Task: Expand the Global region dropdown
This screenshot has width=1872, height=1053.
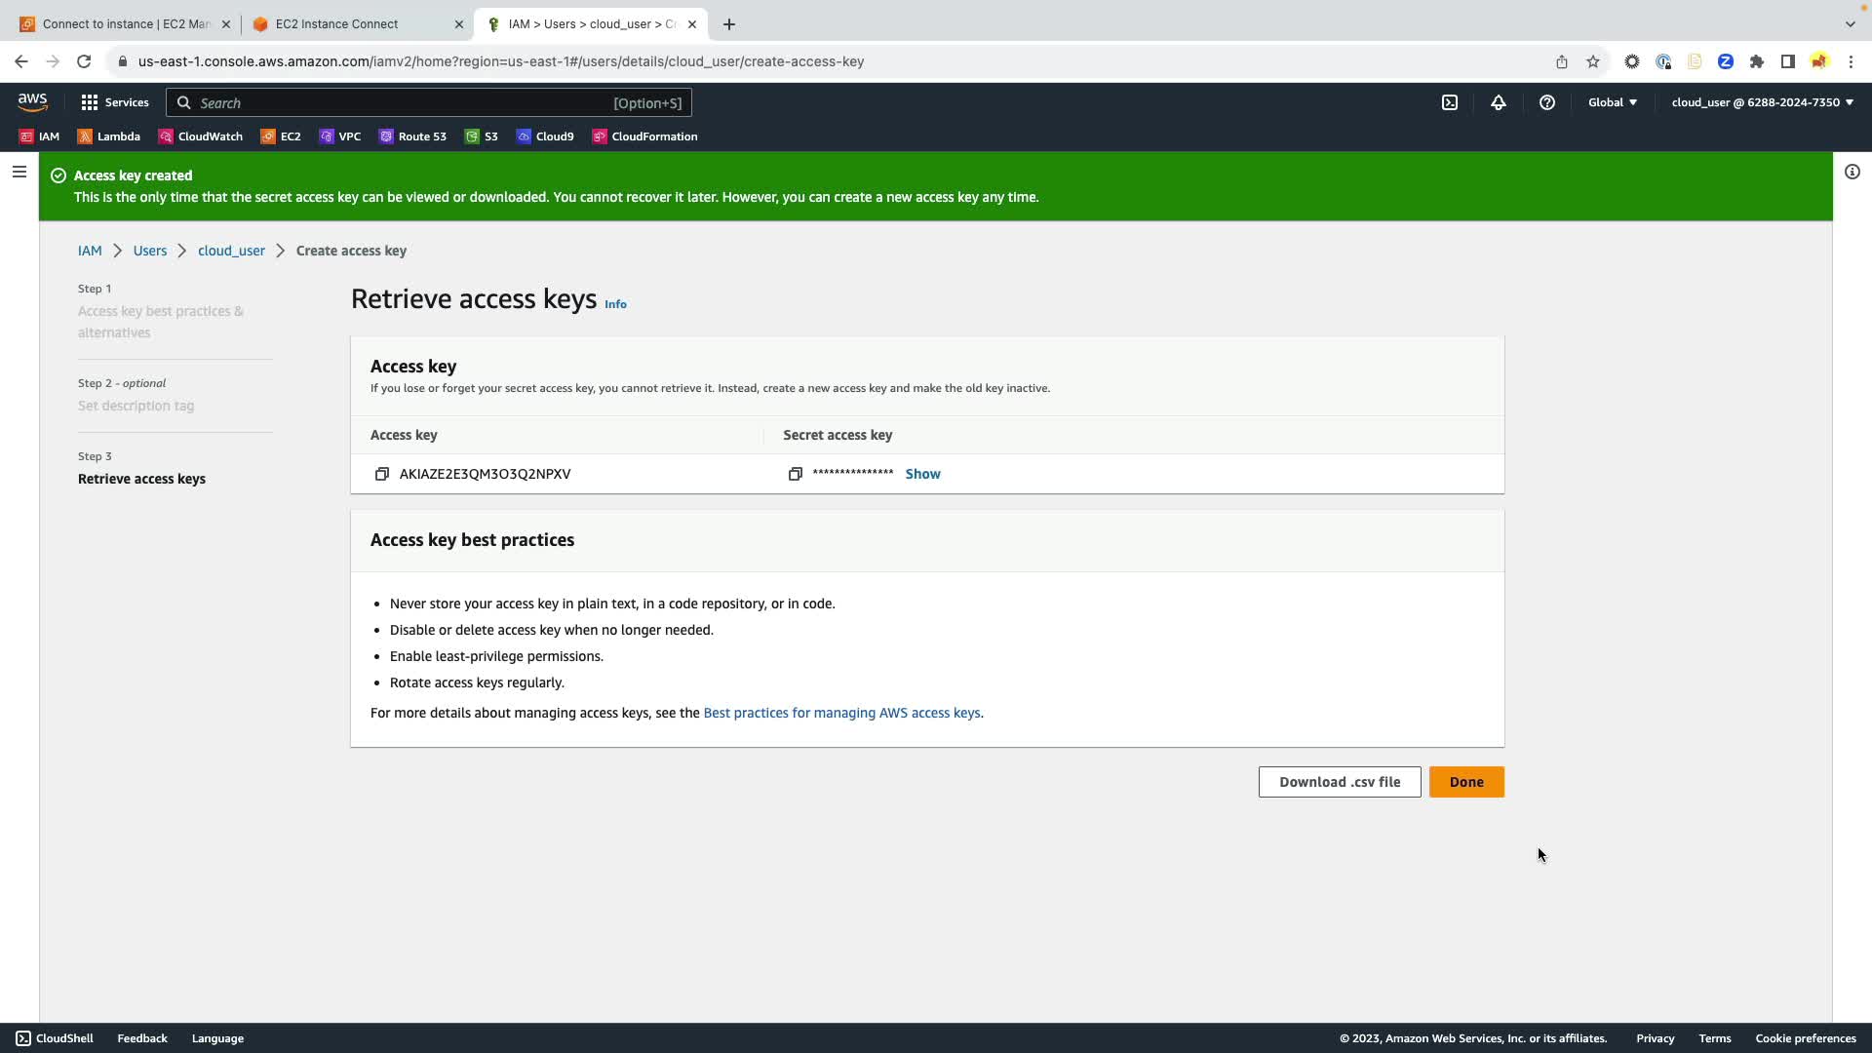Action: pos(1612,102)
